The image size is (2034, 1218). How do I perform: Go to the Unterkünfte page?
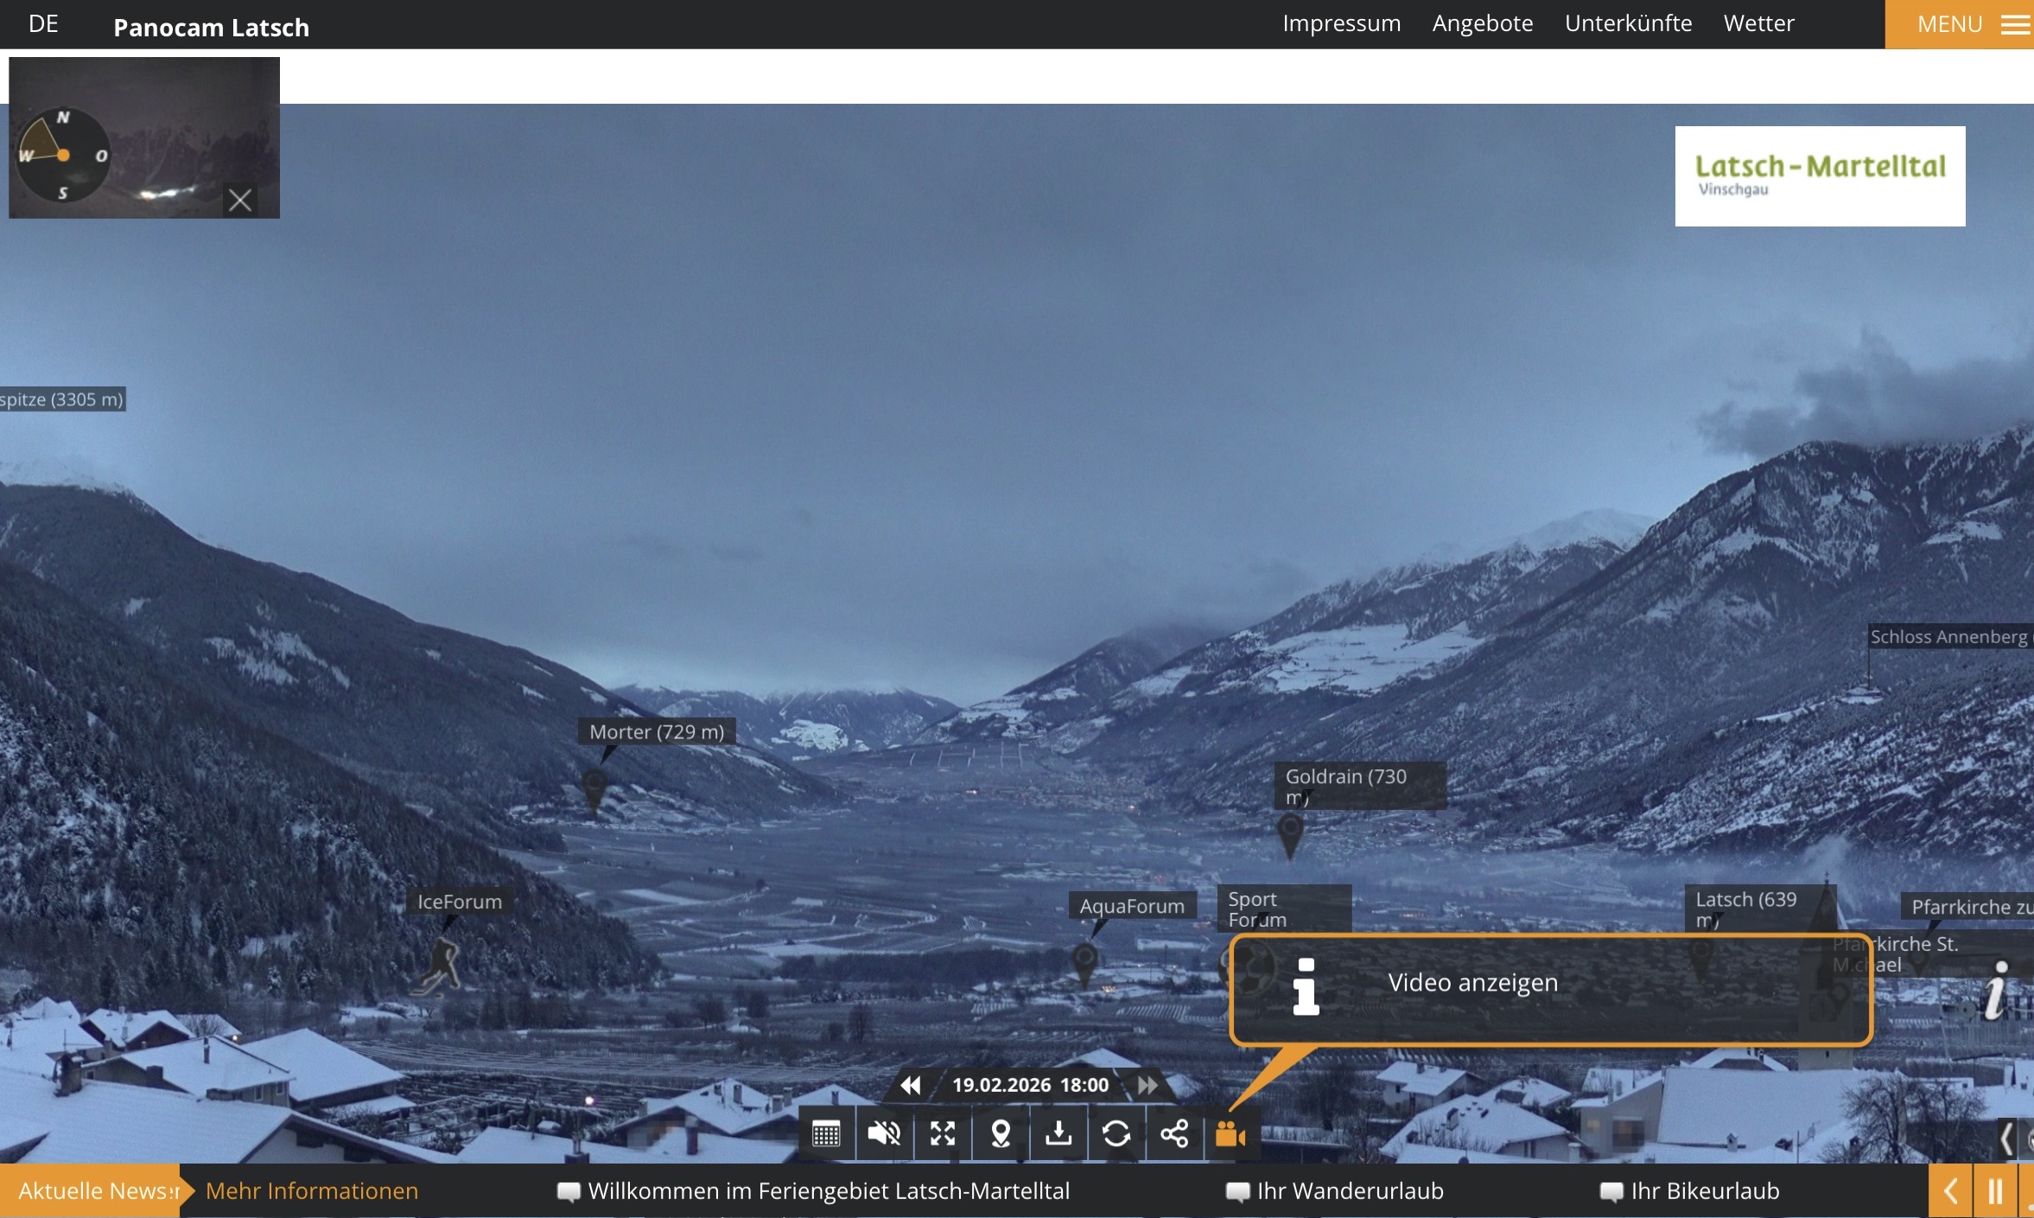pos(1628,23)
